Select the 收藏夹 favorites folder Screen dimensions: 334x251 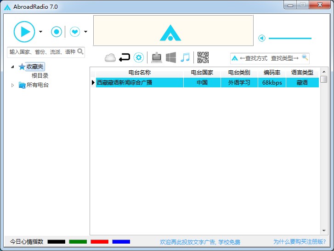click(x=35, y=67)
